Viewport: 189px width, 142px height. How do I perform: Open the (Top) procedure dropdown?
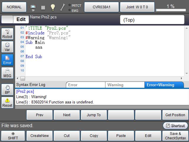[x=152, y=20]
